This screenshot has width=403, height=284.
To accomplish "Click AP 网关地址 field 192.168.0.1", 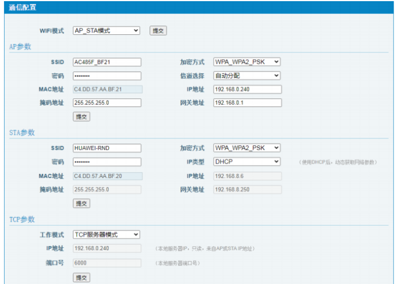I will click(247, 103).
